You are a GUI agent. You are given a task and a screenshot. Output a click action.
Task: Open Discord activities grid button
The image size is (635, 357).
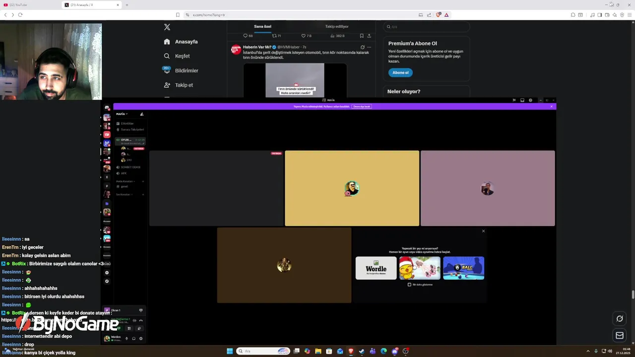[x=129, y=328]
